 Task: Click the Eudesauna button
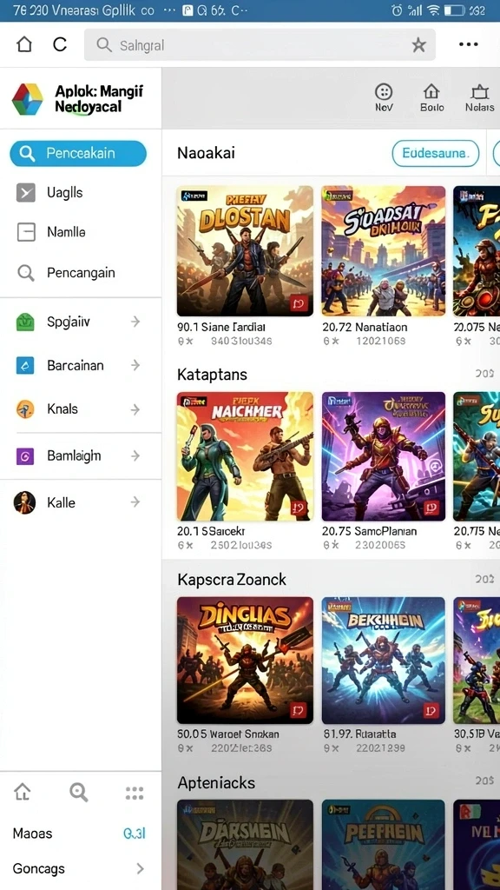pos(436,153)
